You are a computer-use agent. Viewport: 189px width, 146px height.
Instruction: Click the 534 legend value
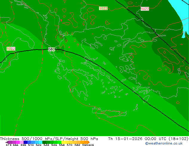pyautogui.click(x=47, y=145)
